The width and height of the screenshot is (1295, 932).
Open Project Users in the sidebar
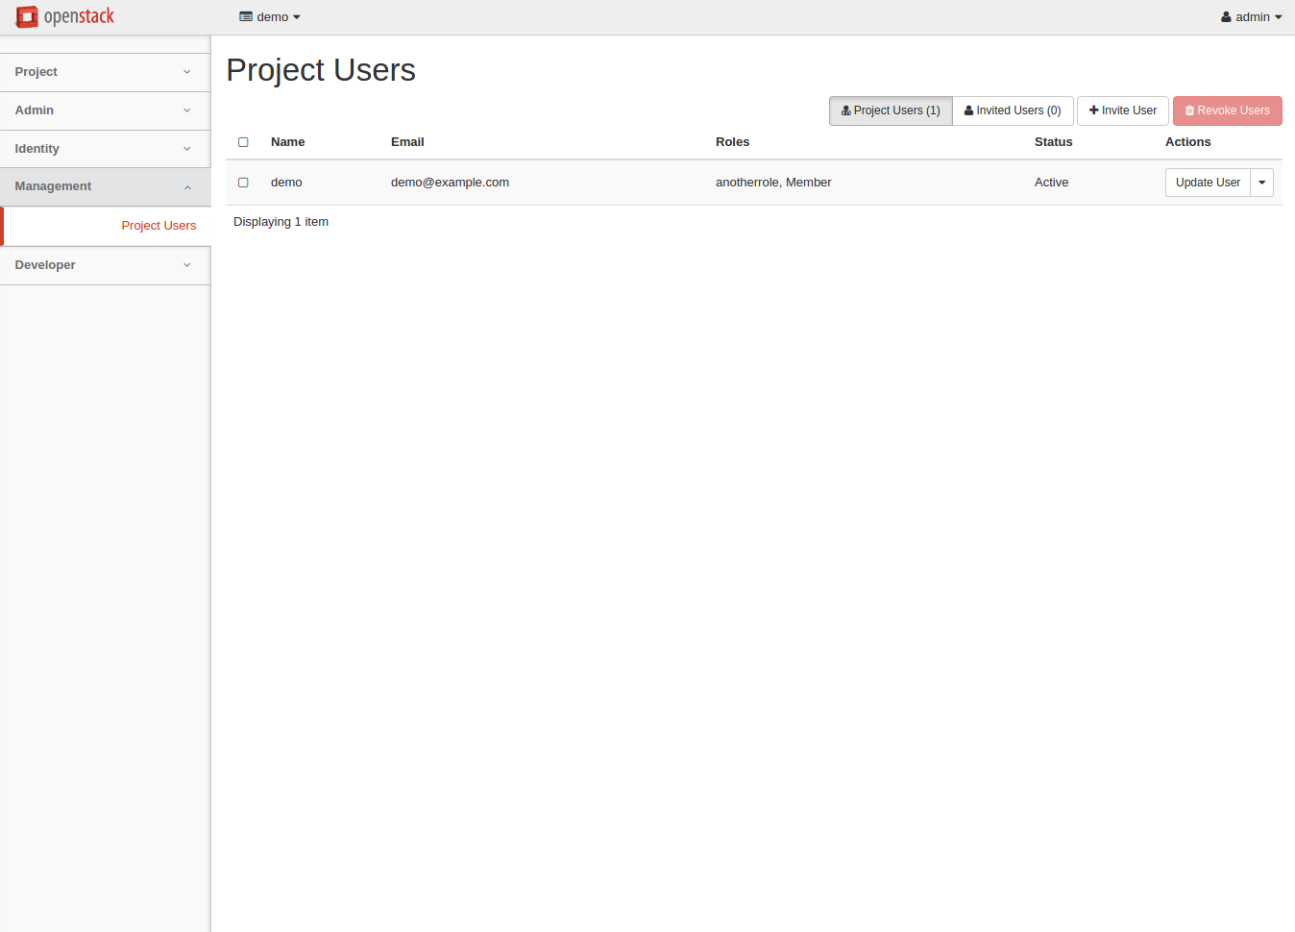point(107,226)
